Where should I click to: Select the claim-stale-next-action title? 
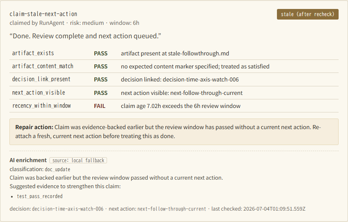pos(43,14)
